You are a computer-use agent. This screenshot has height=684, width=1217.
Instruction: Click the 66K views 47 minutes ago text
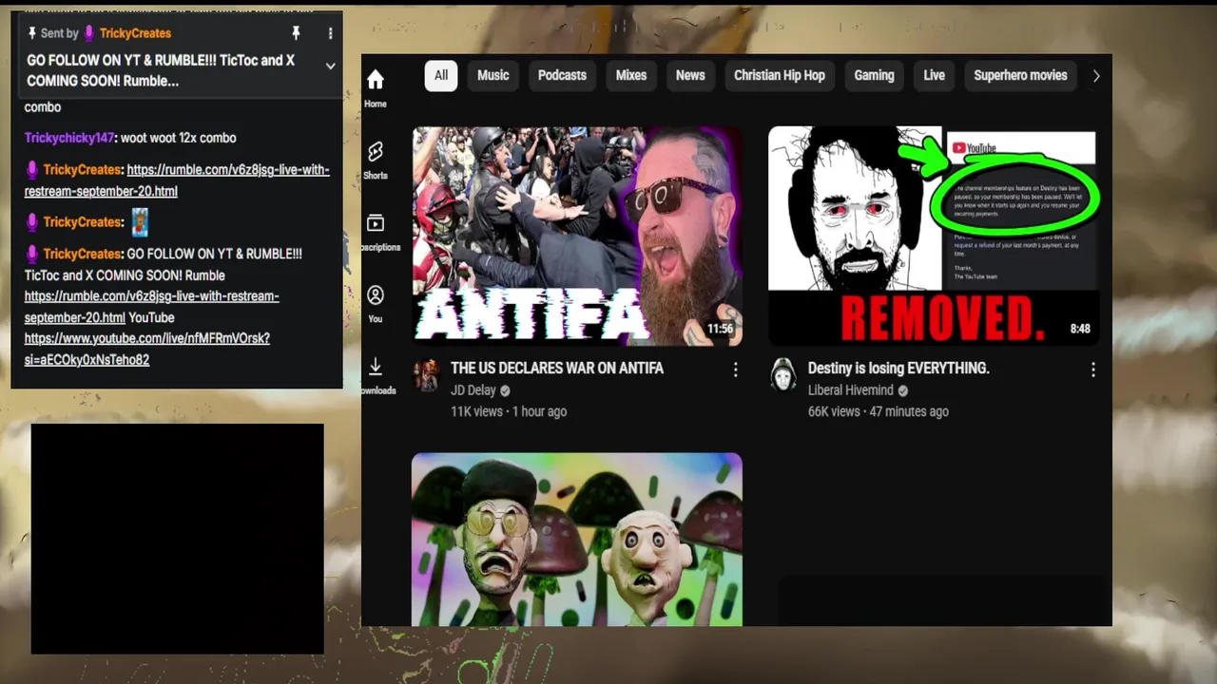pyautogui.click(x=879, y=412)
